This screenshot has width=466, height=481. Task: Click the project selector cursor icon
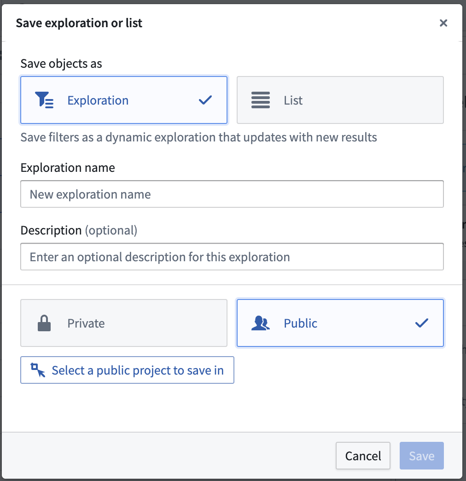(x=38, y=370)
